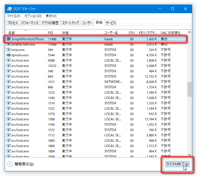
Task: Click icon of svchost.exe PID 1232
Action: point(8,92)
